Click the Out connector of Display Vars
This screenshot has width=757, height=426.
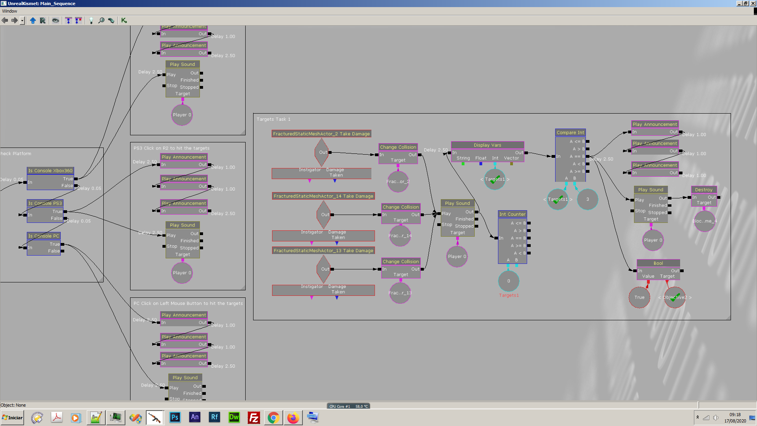526,153
